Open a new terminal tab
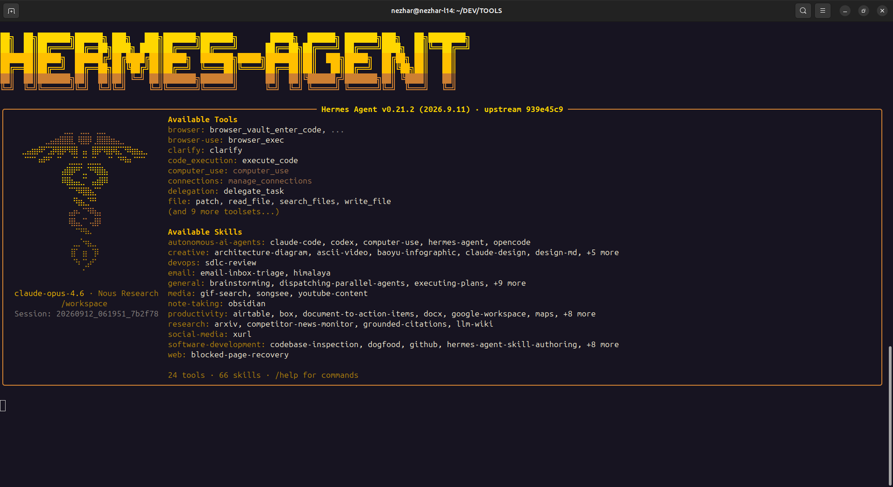 [x=11, y=11]
